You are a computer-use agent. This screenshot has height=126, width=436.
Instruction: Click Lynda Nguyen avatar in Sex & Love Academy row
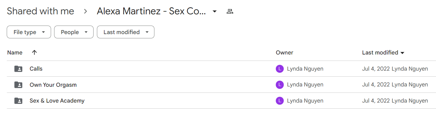coord(279,100)
